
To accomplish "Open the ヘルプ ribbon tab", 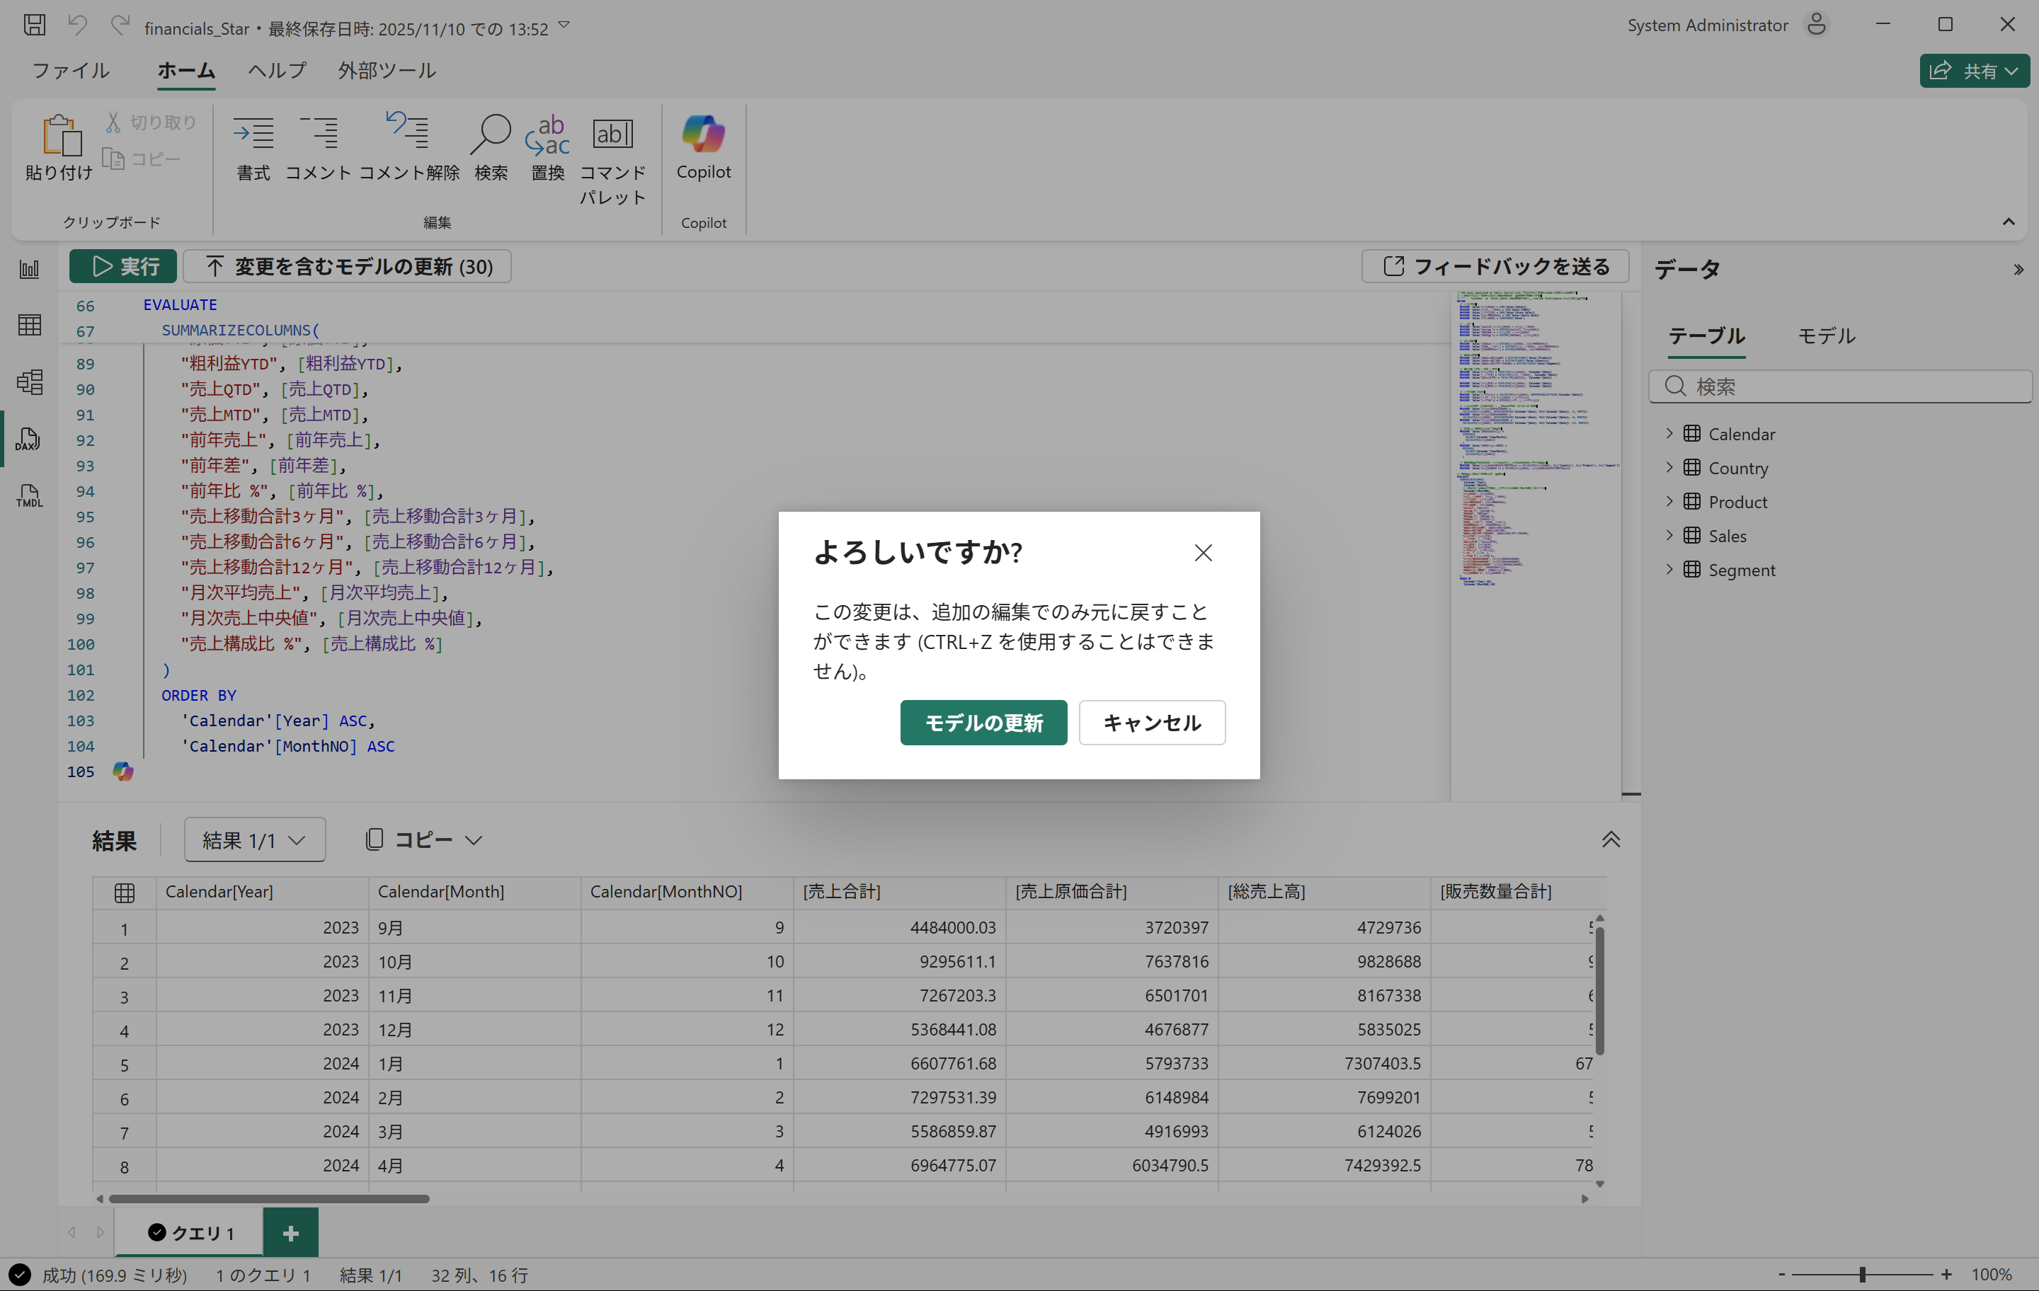I will [x=276, y=70].
